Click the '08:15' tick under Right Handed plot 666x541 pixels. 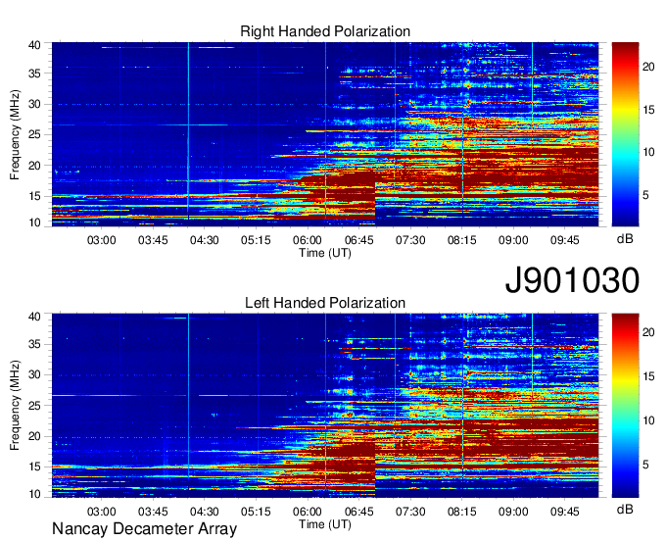(x=461, y=240)
